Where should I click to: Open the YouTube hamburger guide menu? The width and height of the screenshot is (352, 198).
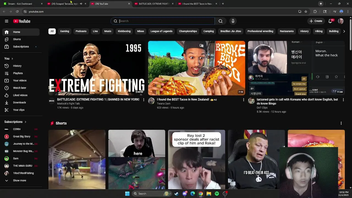coord(7,21)
